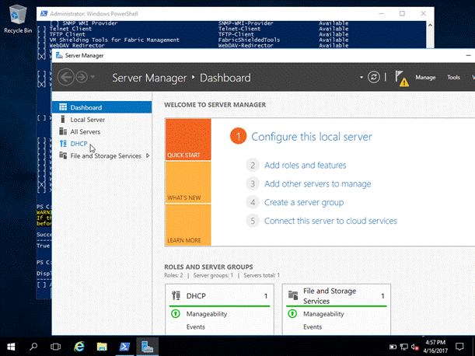
Task: Select Dashboard in the left navigation pane
Action: pyautogui.click(x=102, y=107)
